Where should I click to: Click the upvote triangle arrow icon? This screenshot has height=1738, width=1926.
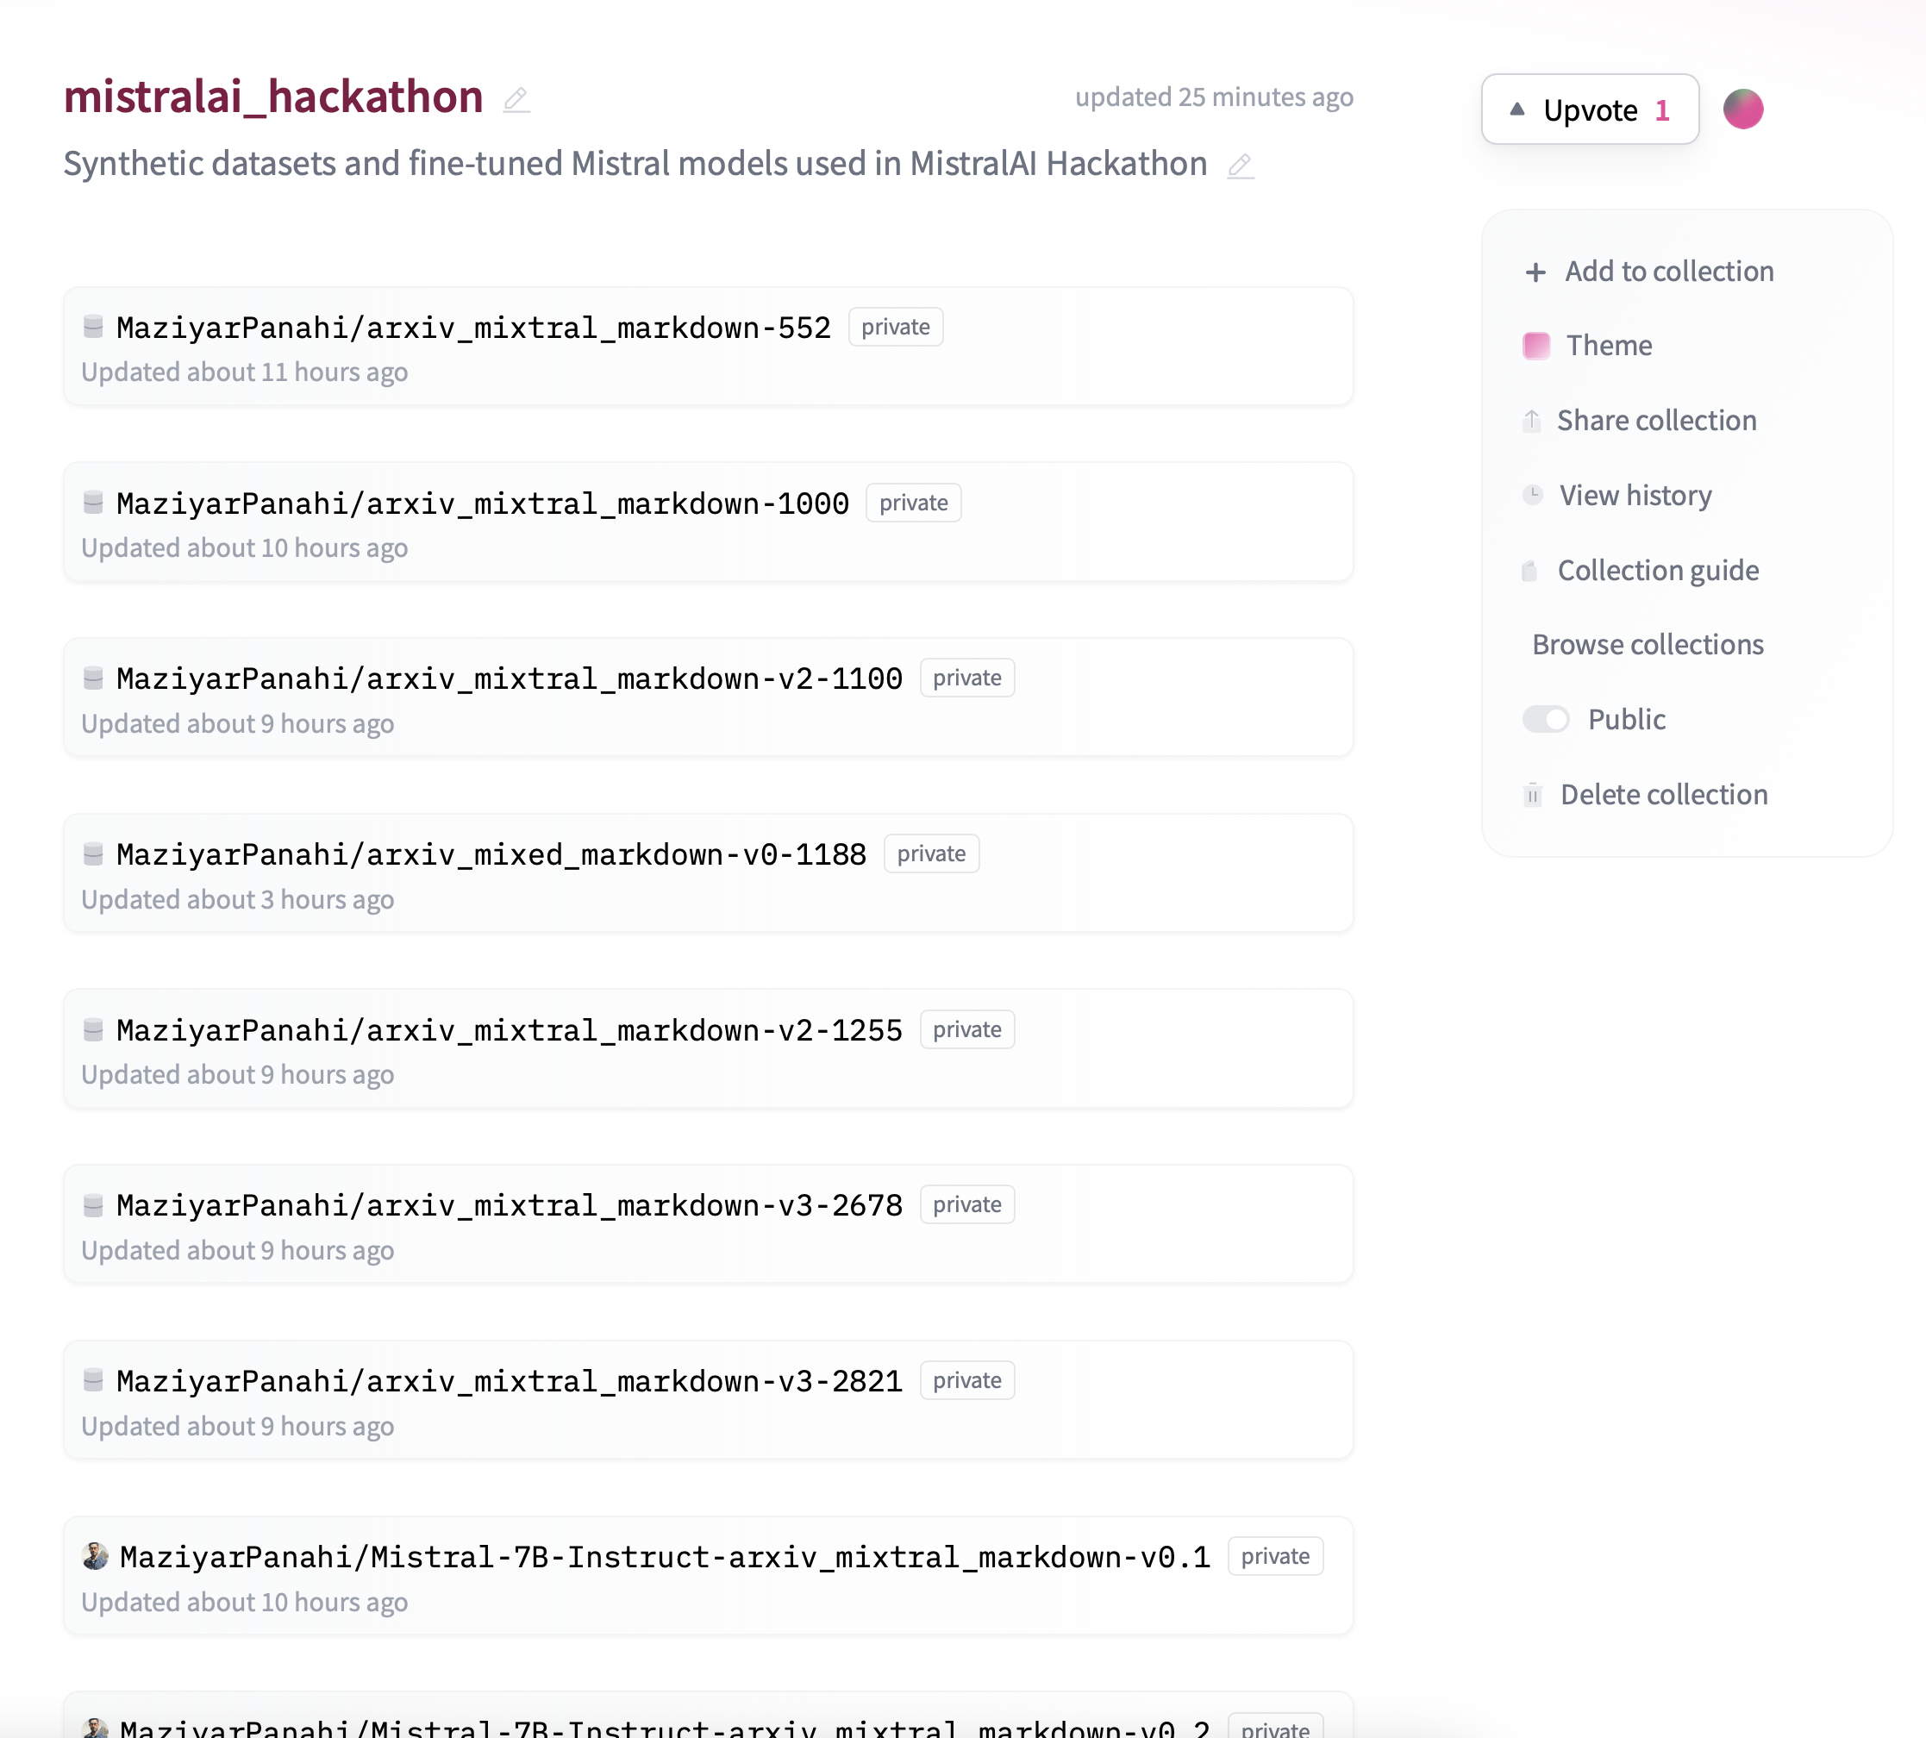click(x=1516, y=109)
